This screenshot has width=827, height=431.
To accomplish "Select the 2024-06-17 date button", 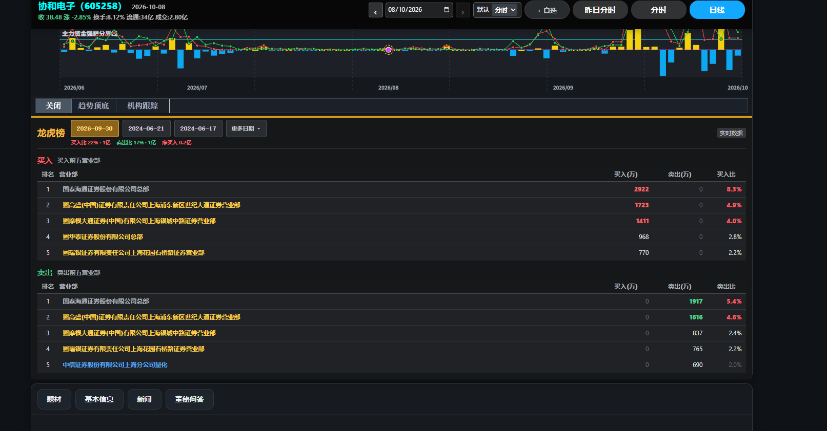I will 198,128.
